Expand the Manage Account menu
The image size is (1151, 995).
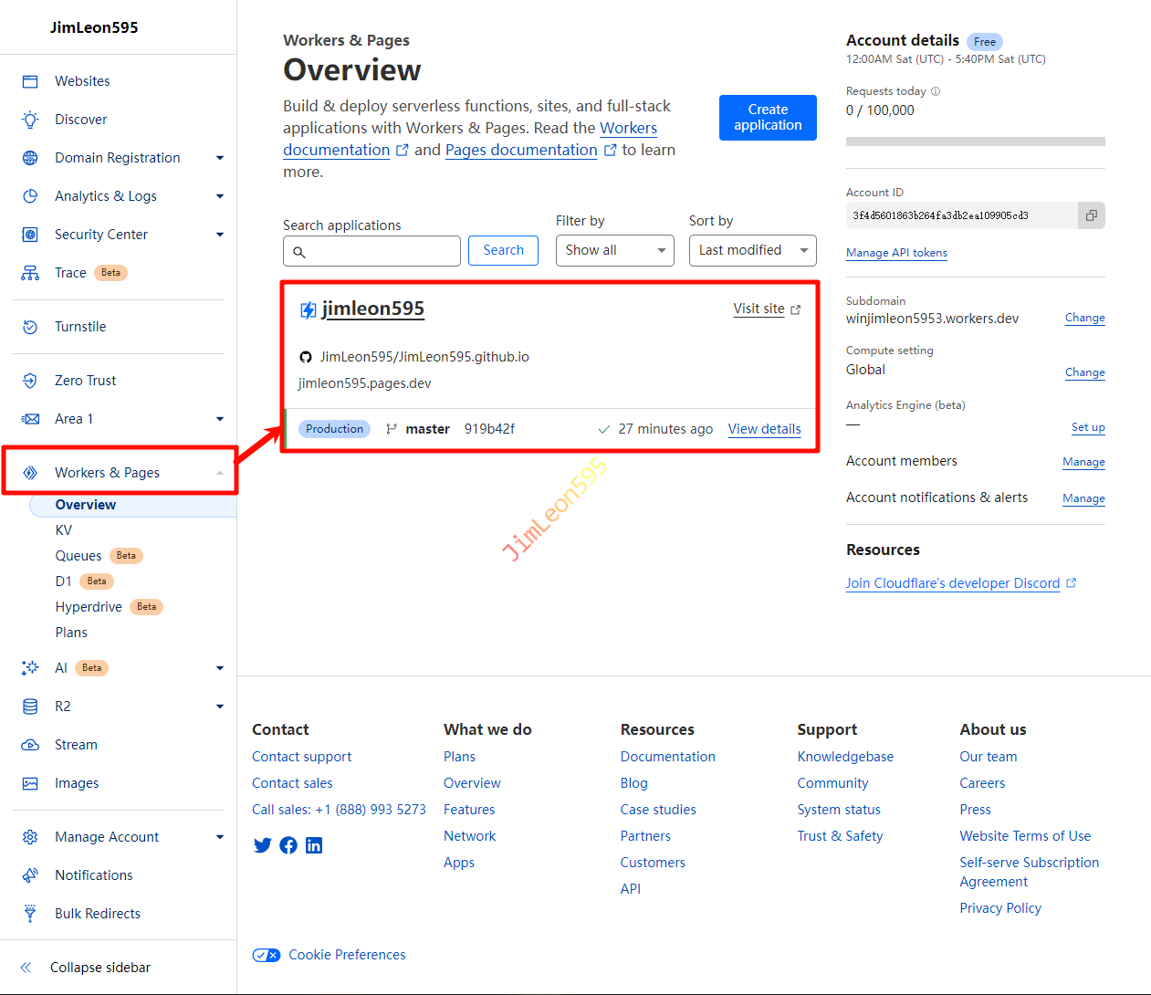219,837
